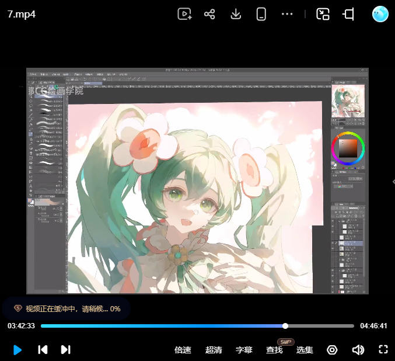The image size is (395, 361).
Task: Open the three-dot more options menu
Action: [x=287, y=14]
